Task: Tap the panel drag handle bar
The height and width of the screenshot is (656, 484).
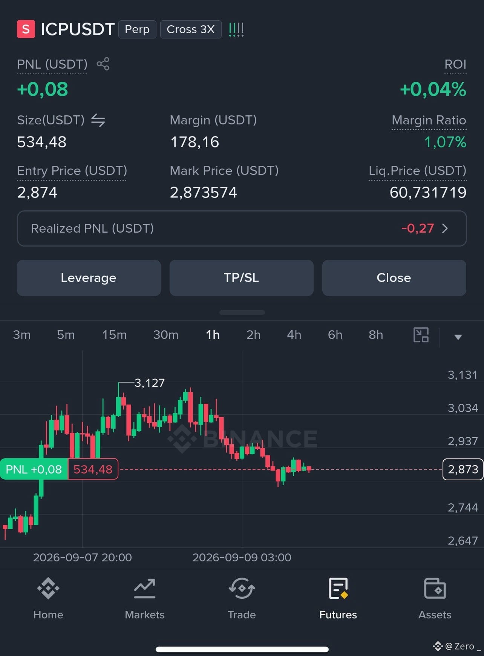Action: click(242, 312)
